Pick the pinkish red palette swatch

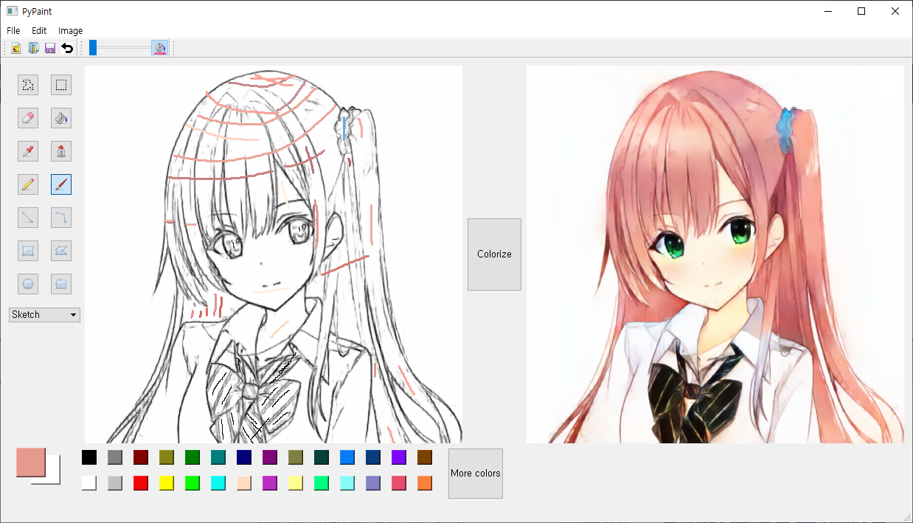coord(399,483)
